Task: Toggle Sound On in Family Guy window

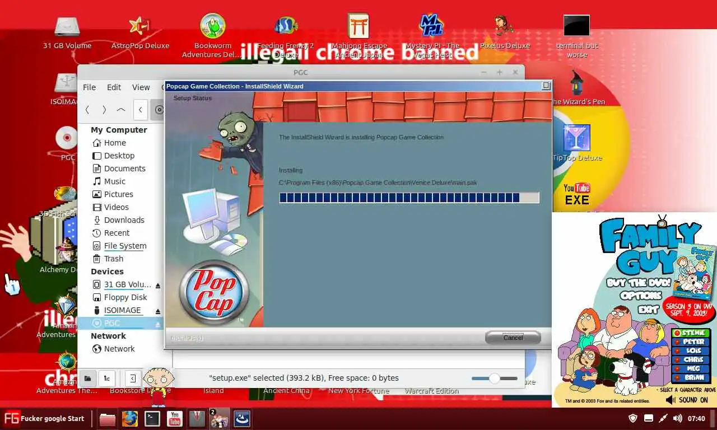Action: (687, 400)
